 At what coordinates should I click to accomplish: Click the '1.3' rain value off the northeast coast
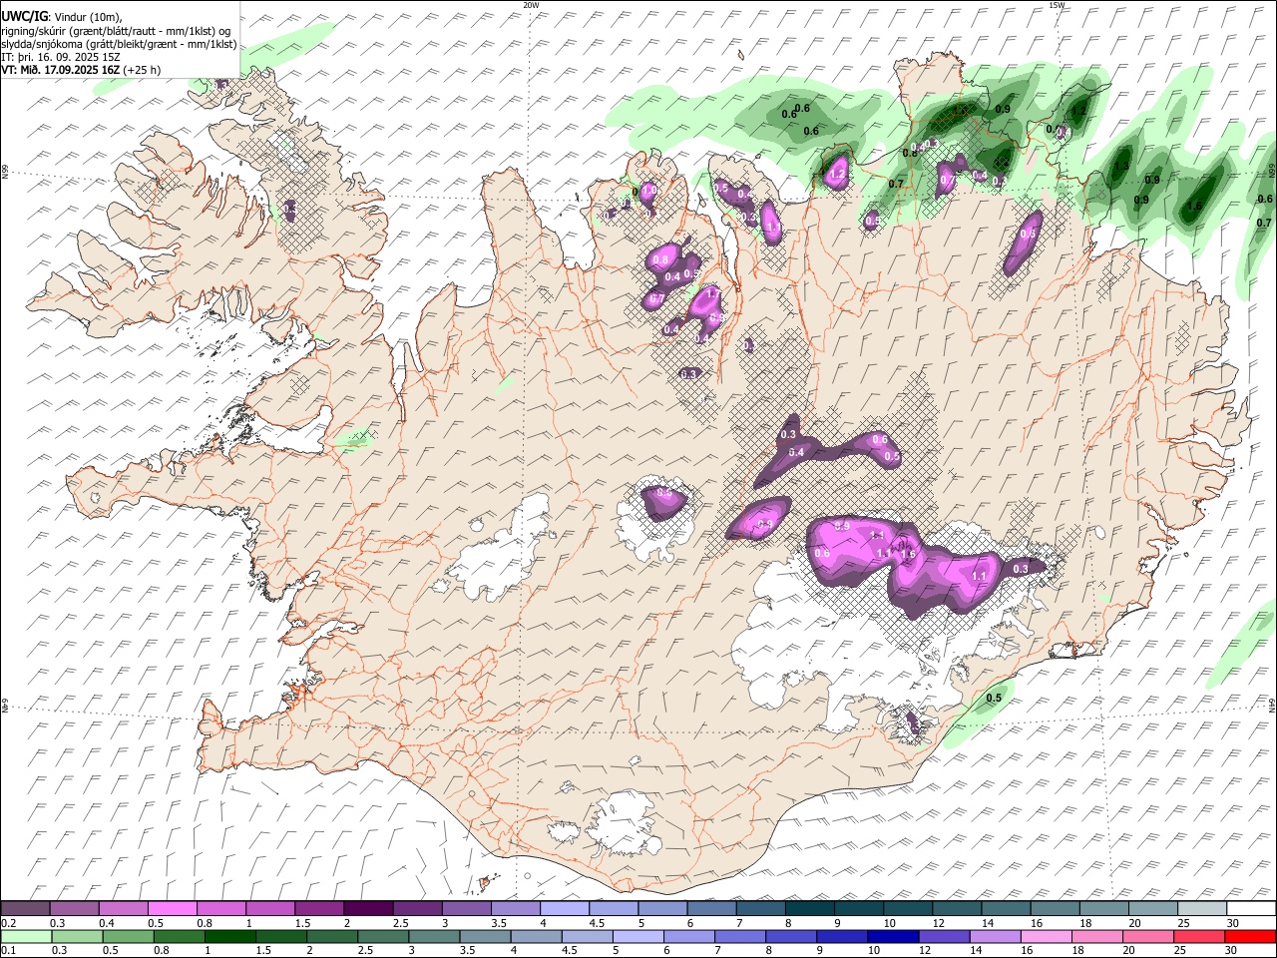[1122, 167]
